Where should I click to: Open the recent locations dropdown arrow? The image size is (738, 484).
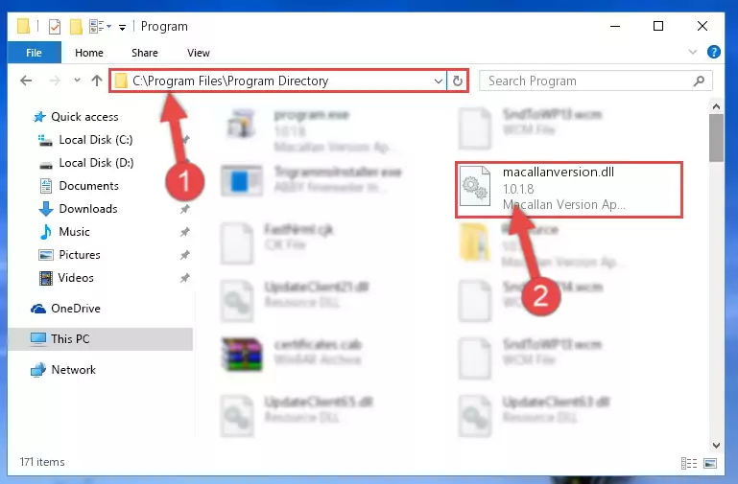point(77,81)
